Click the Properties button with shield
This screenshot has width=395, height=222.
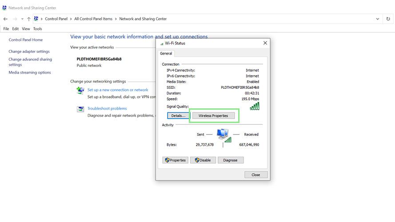[x=176, y=160]
